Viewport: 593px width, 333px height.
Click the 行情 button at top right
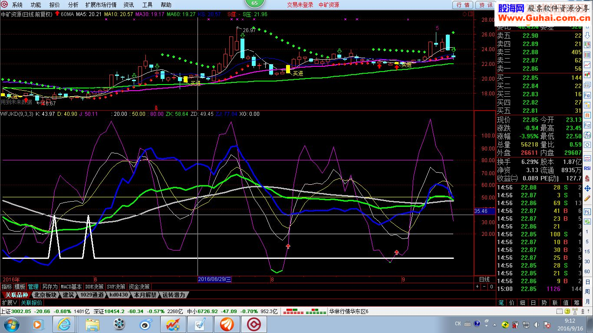[463, 5]
